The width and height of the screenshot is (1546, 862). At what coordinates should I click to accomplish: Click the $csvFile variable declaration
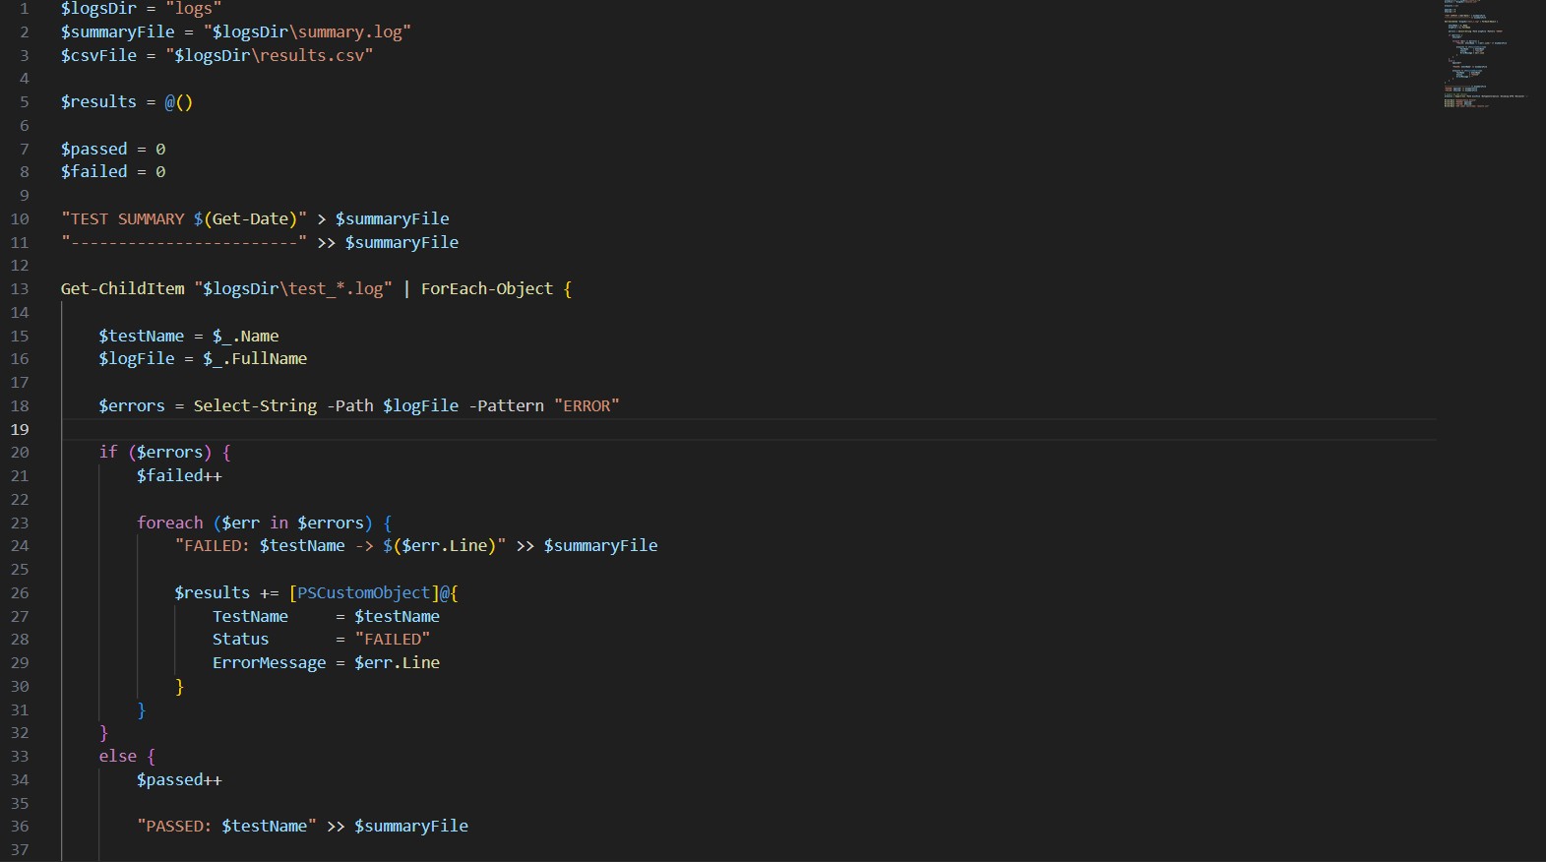pyautogui.click(x=98, y=56)
